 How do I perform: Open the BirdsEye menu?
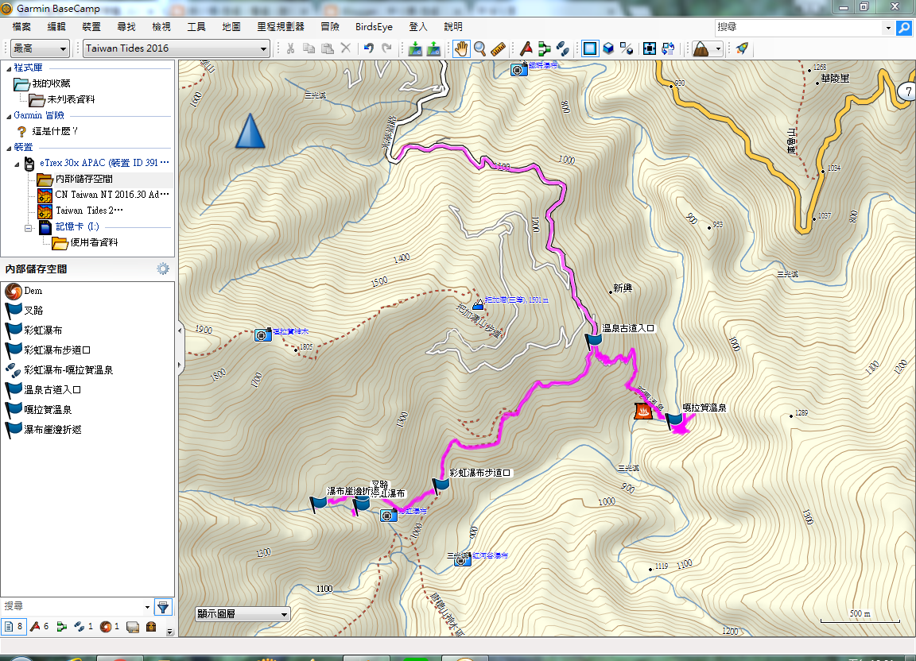tap(374, 27)
